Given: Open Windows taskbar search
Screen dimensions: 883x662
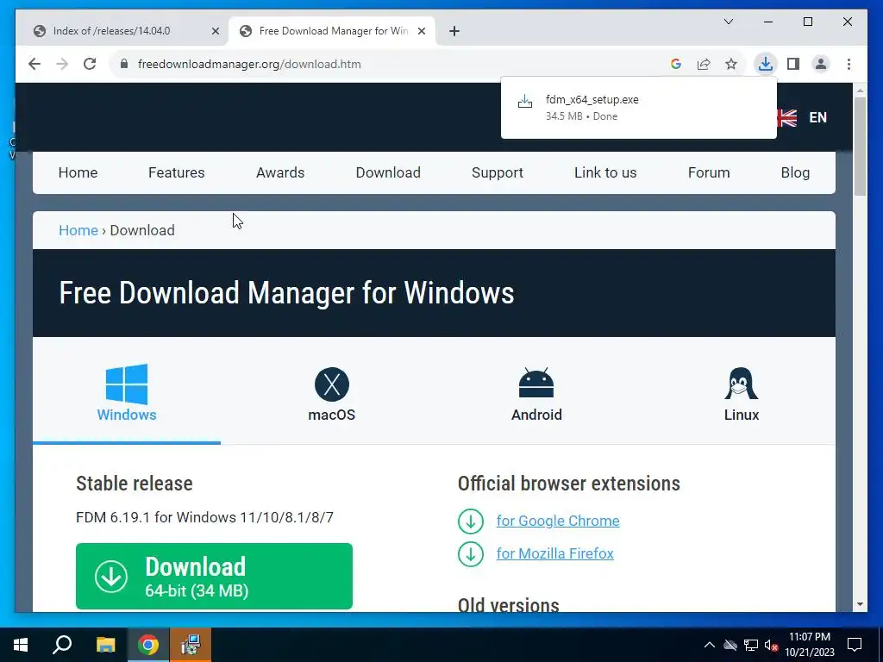Looking at the screenshot, I should click(62, 645).
